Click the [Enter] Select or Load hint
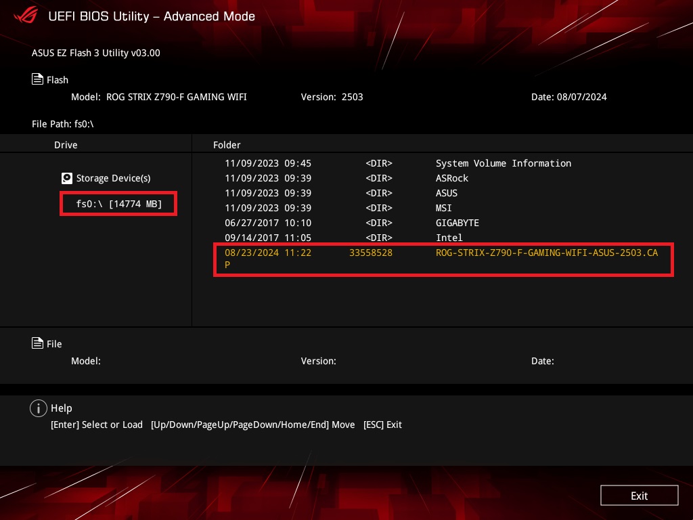This screenshot has width=693, height=520. 97,425
